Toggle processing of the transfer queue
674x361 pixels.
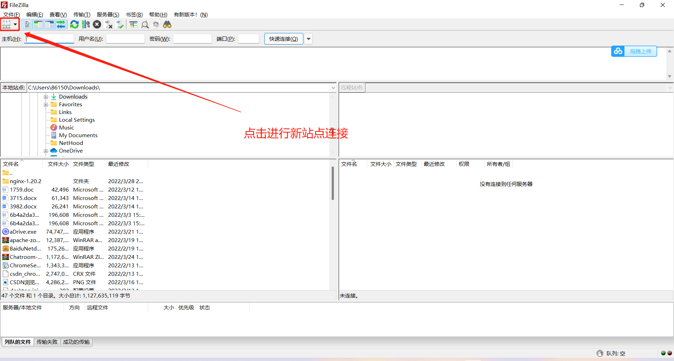point(86,25)
